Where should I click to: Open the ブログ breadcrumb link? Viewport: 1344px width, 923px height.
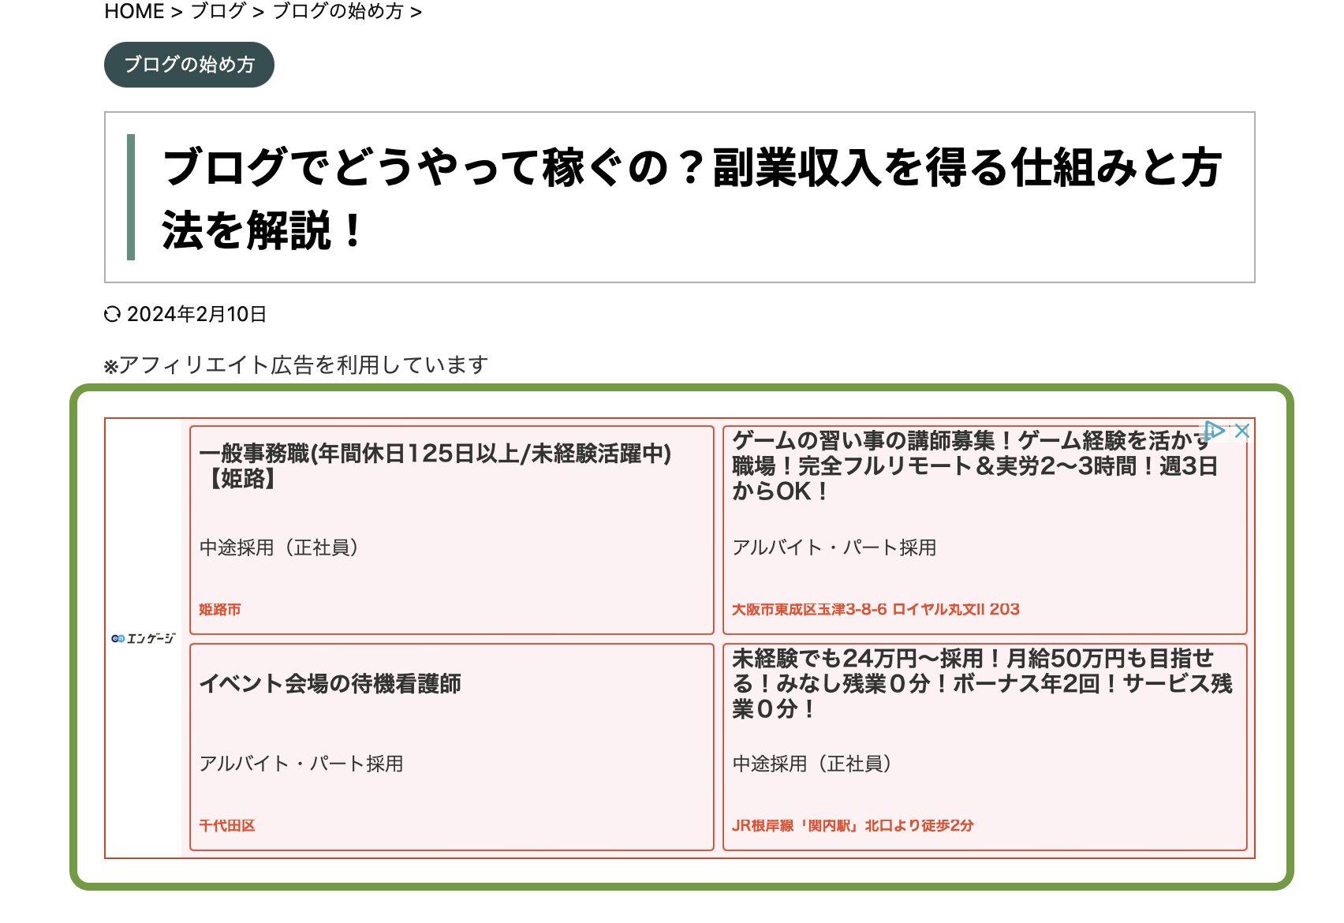click(x=218, y=11)
